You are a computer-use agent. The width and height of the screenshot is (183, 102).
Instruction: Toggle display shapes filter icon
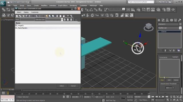pyautogui.click(x=20, y=16)
